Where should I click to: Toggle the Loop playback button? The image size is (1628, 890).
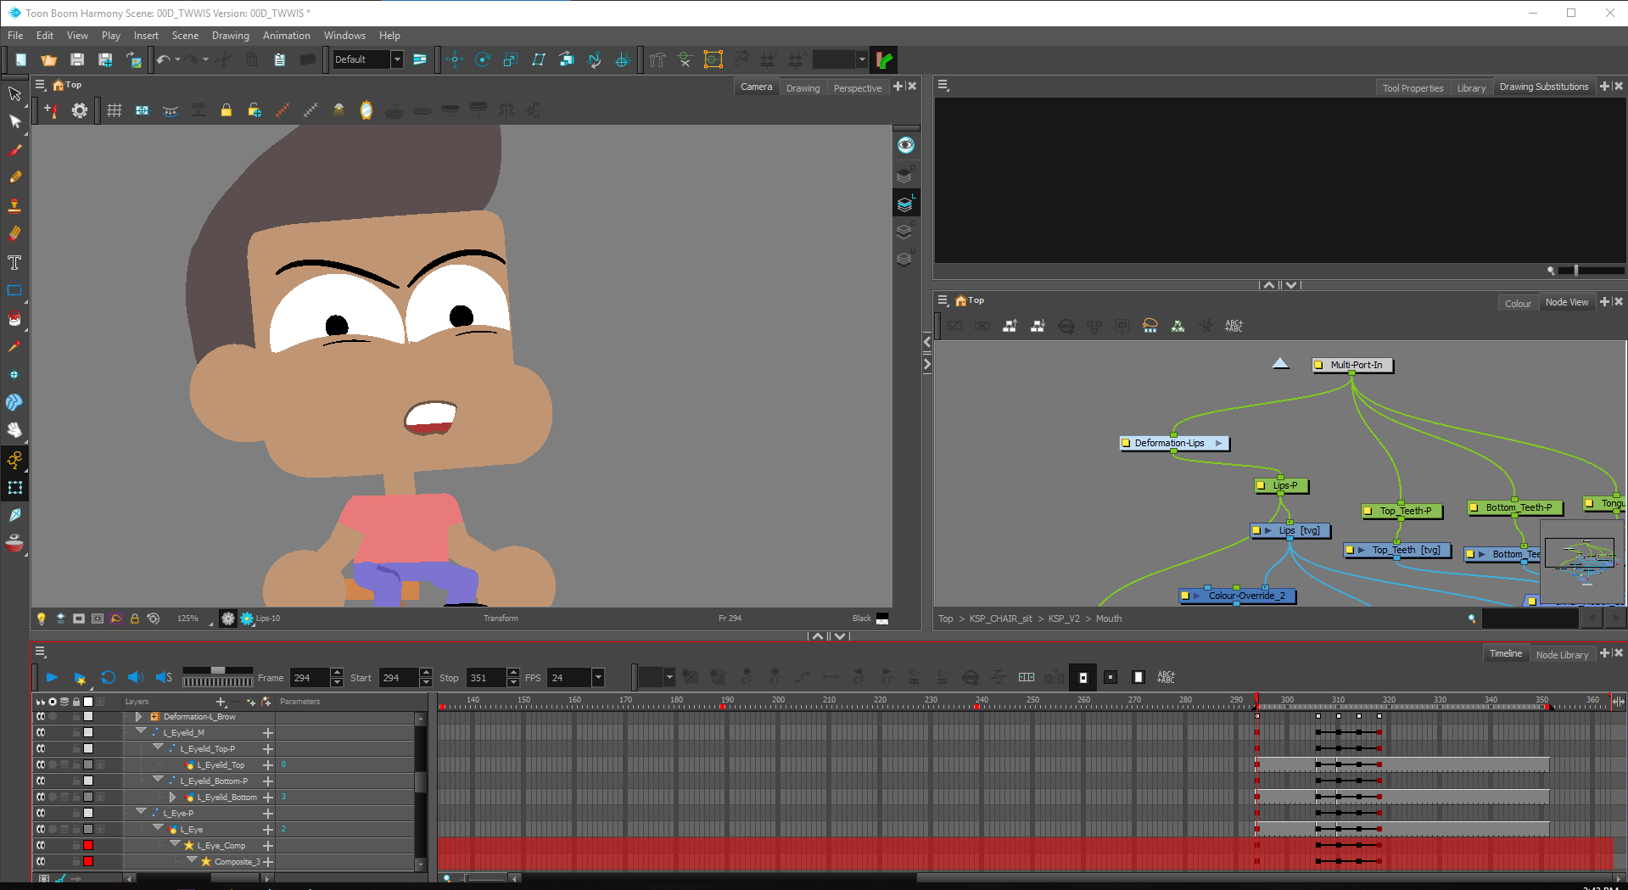108,677
